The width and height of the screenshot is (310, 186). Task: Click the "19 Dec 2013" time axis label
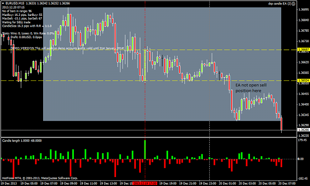[x=8, y=184]
